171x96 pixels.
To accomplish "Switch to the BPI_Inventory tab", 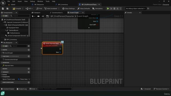I will click(63, 5).
